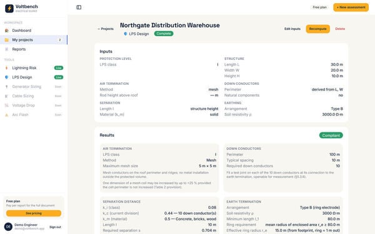Click the Perimeter result 100 m
This screenshot has height=234, width=375.
[x=334, y=155]
